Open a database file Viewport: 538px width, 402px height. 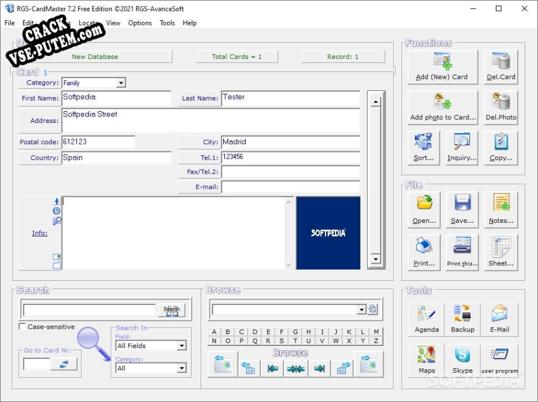coord(424,210)
